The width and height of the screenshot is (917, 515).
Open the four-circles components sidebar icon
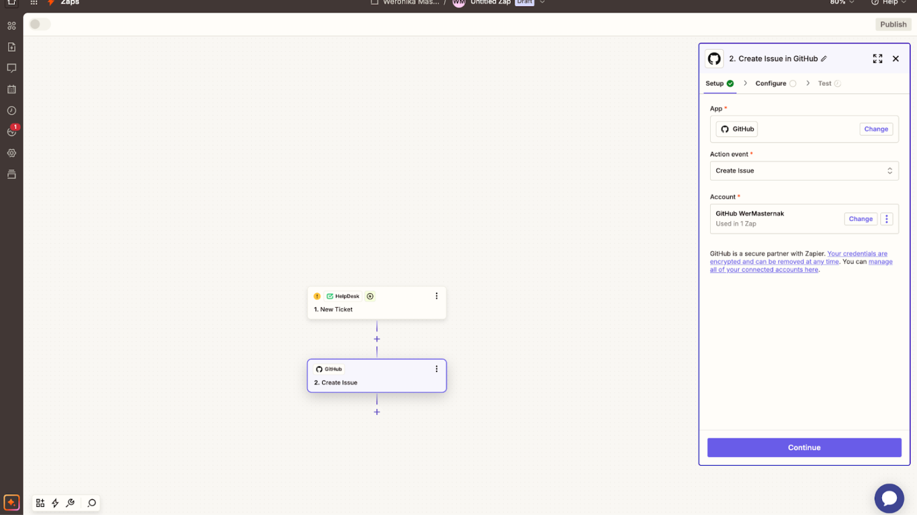pyautogui.click(x=11, y=26)
